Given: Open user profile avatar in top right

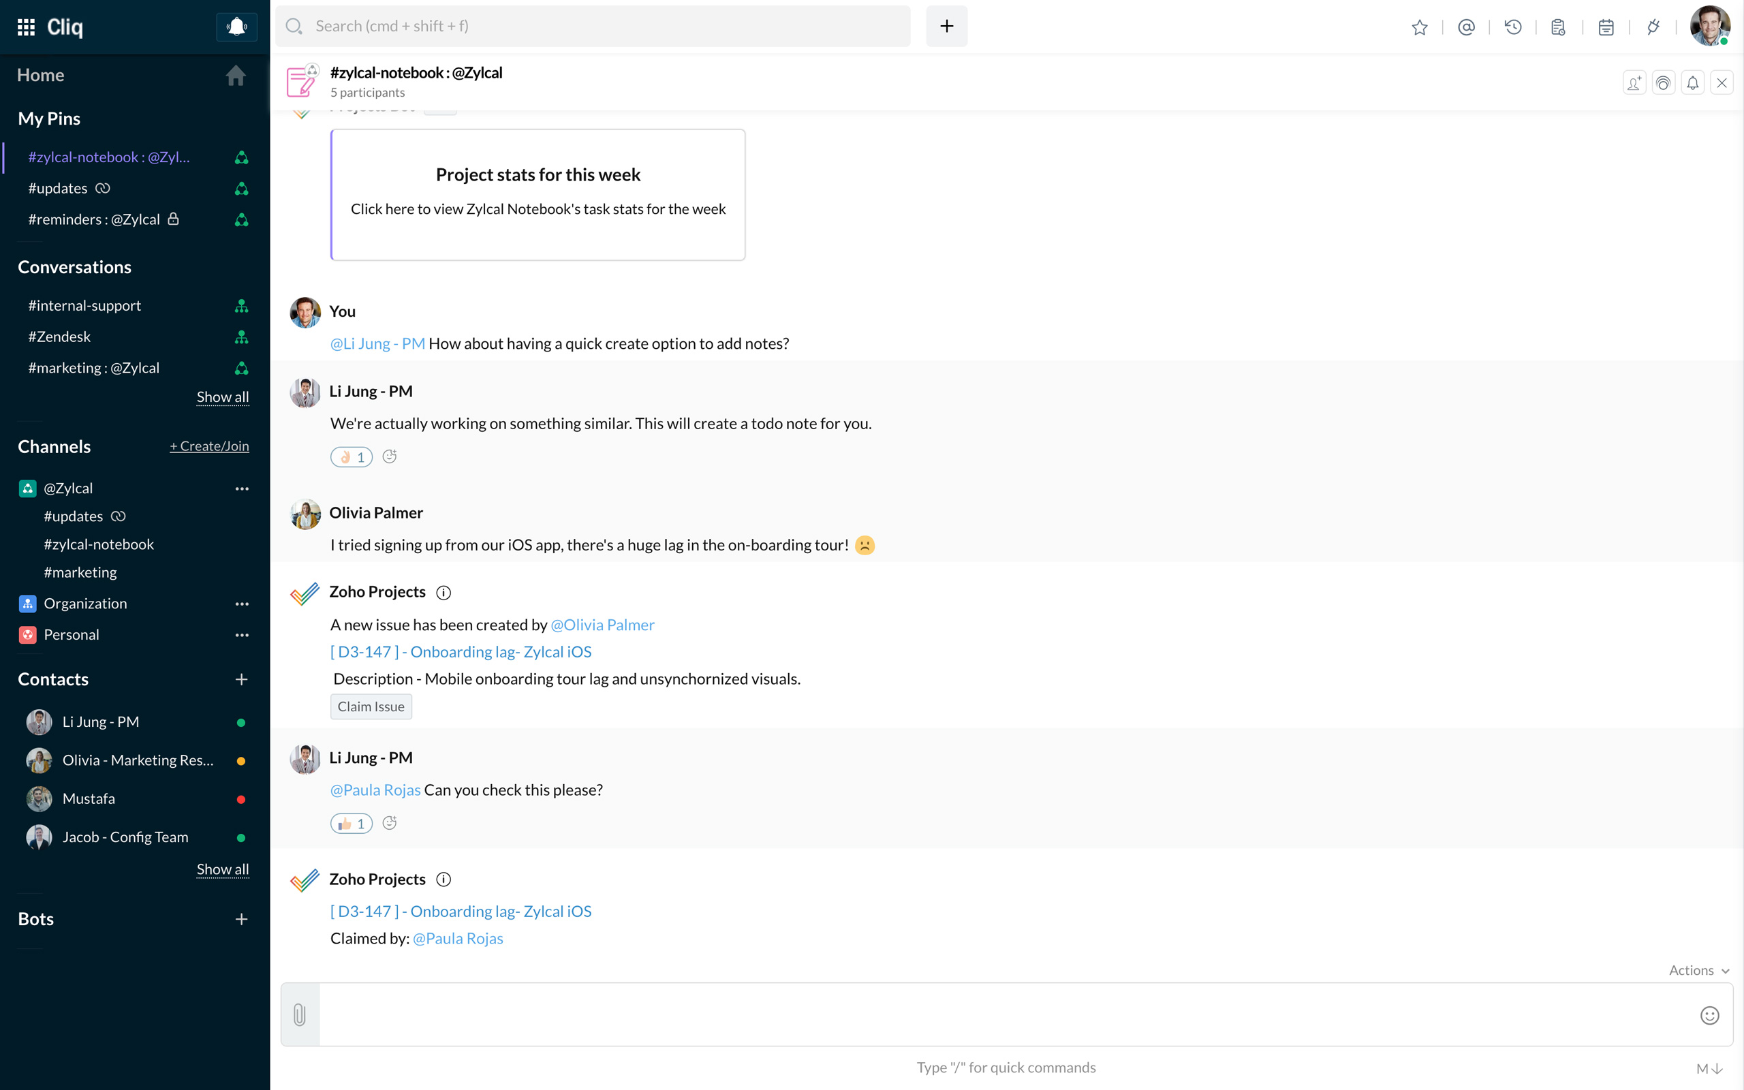Looking at the screenshot, I should pyautogui.click(x=1709, y=27).
